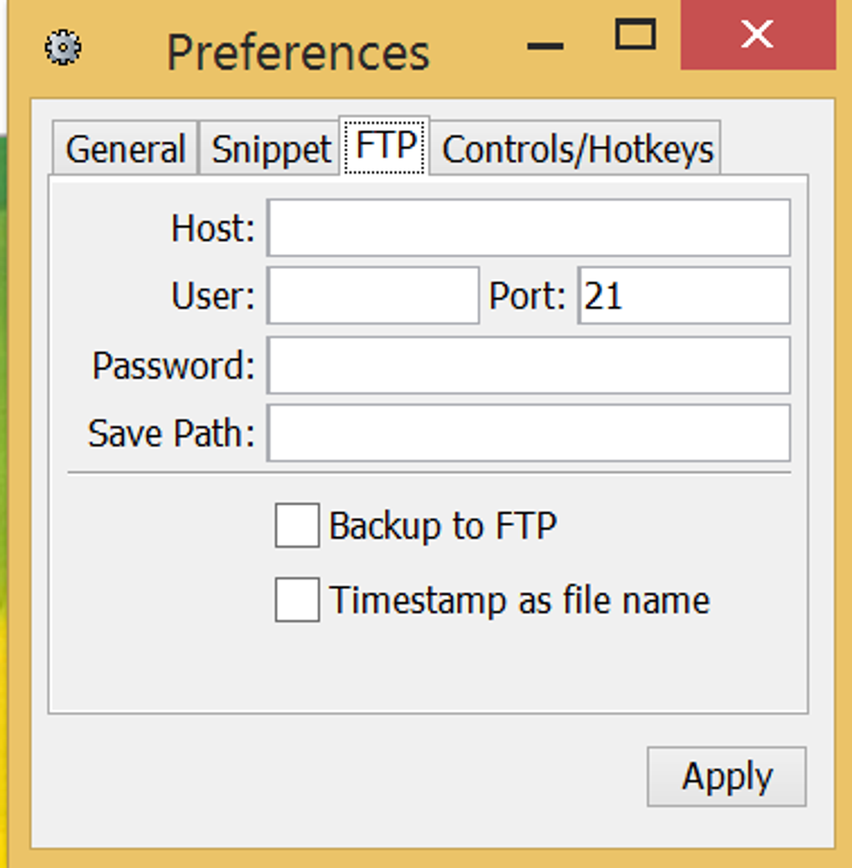Click the 'Save Path:' label text

pos(170,434)
